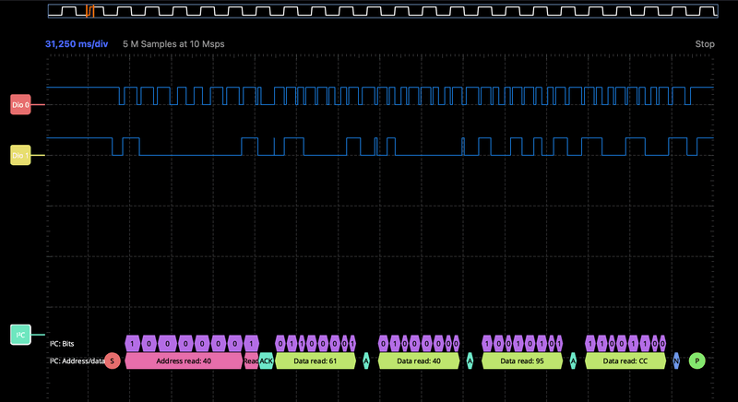Screen dimensions: 738x402
Task: Click the A marker after Data read: 61
Action: click(x=366, y=361)
